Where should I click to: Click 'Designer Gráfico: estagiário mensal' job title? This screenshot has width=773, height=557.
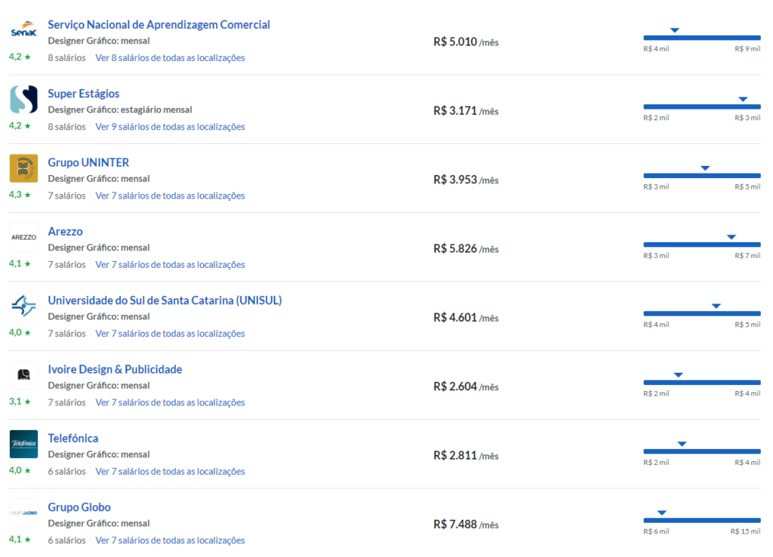click(120, 110)
